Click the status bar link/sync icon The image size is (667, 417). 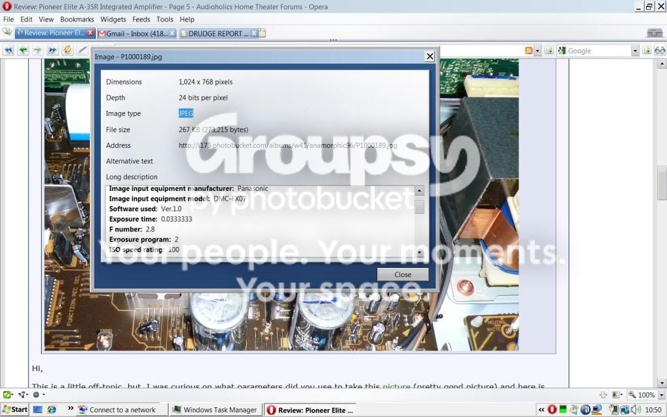click(x=23, y=394)
